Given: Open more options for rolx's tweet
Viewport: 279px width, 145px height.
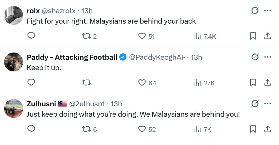Looking at the screenshot, I should (268, 11).
